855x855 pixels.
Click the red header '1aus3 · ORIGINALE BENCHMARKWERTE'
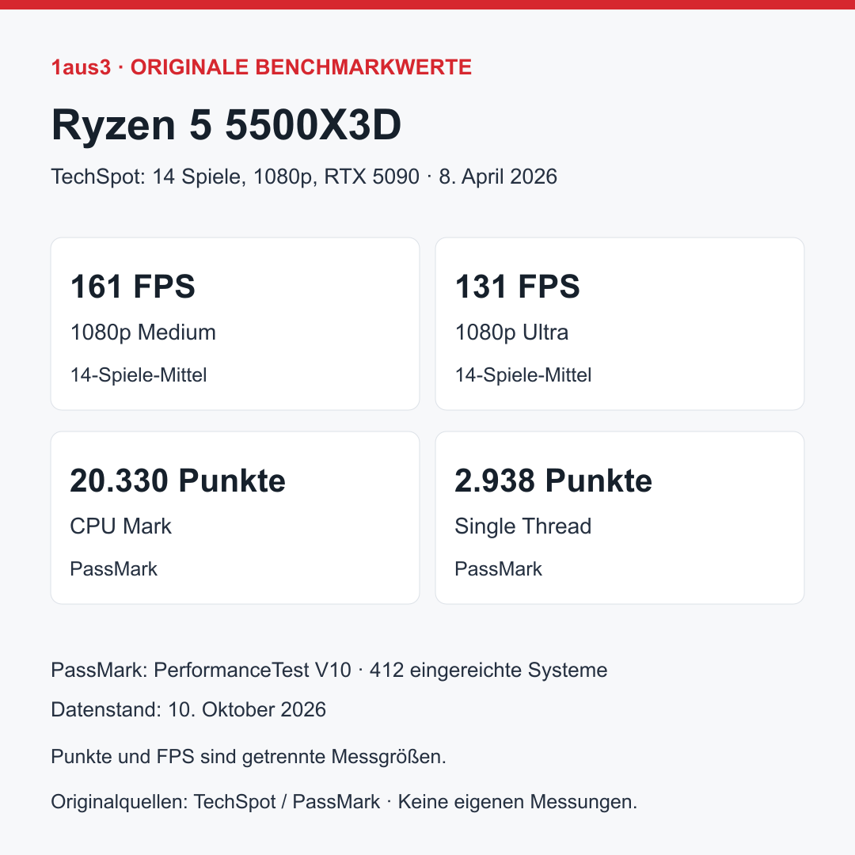[261, 67]
